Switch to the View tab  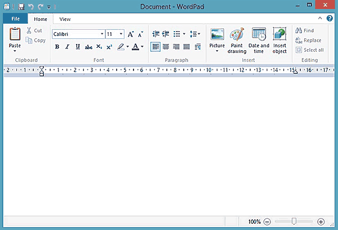[x=65, y=19]
